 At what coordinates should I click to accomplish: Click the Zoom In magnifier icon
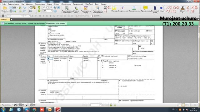(x=55, y=7)
